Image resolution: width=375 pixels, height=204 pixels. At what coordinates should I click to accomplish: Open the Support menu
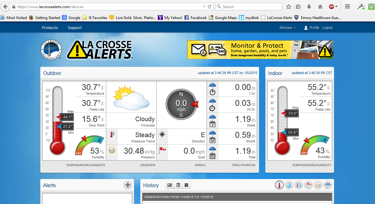pos(75,28)
